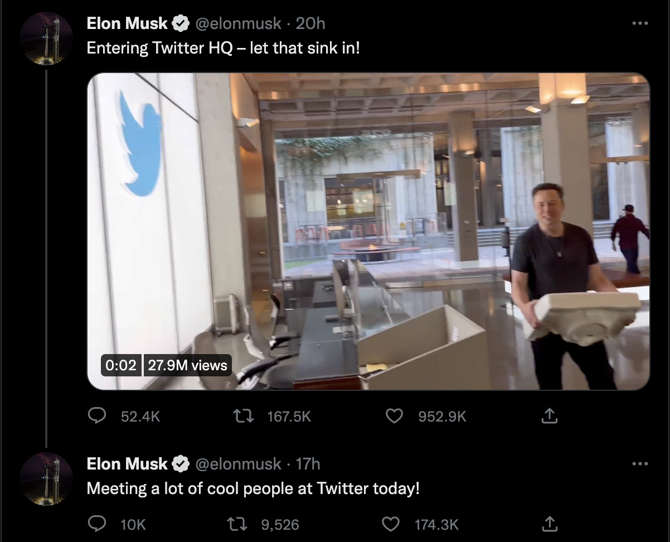Expand the 27.9M views video statistics
Viewport: 670px width, 542px height.
(x=187, y=365)
